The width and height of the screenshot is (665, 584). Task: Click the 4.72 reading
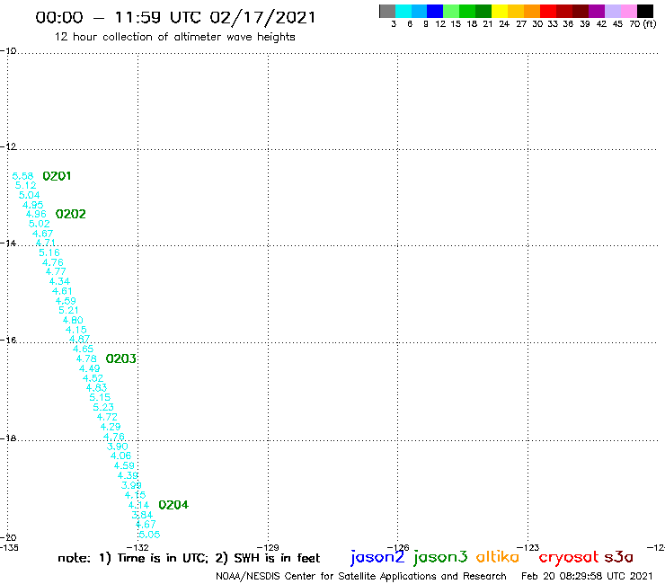[107, 417]
